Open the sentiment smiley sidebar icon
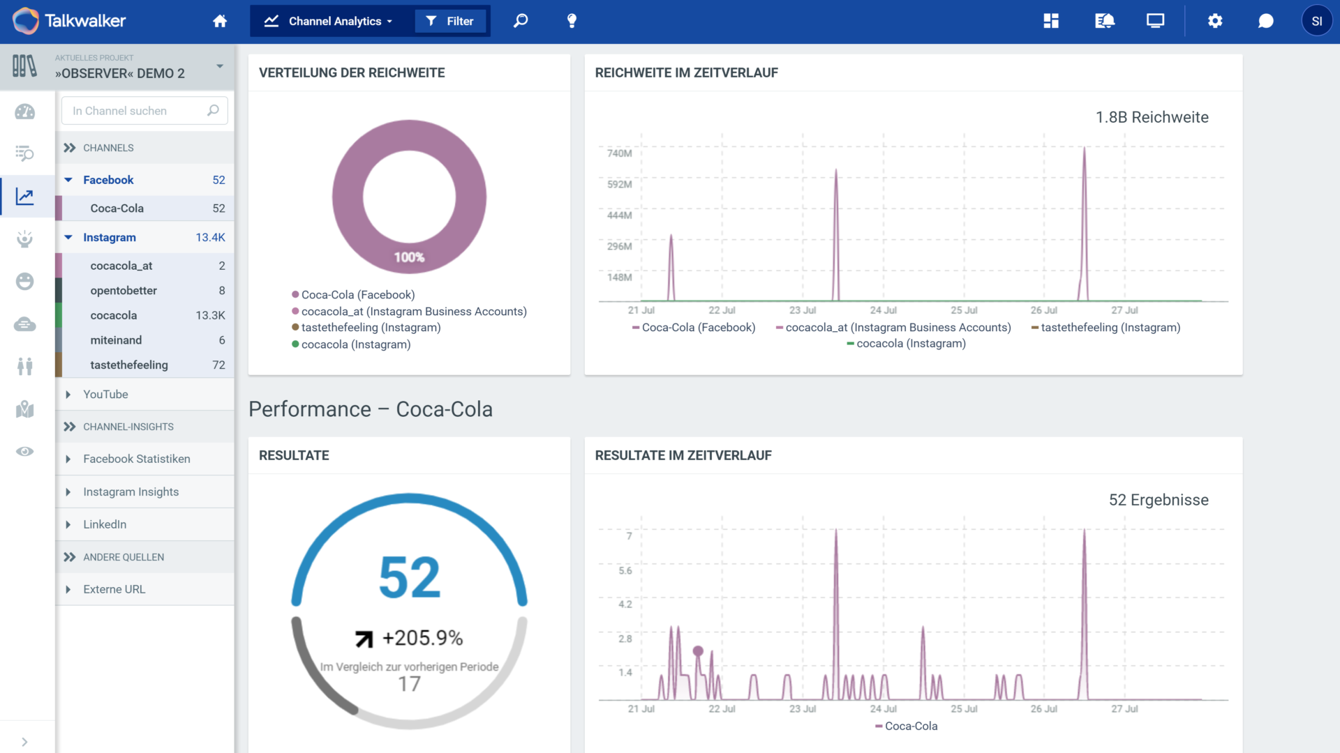 (25, 282)
